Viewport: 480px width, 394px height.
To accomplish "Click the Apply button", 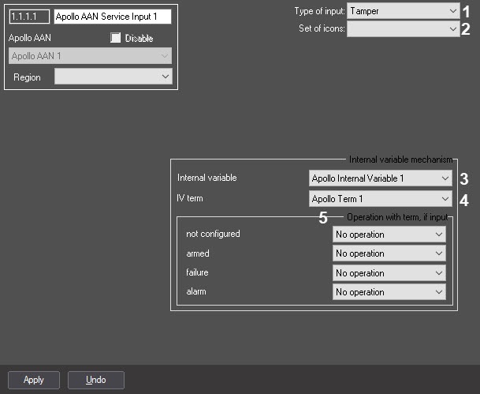I will pyautogui.click(x=34, y=380).
